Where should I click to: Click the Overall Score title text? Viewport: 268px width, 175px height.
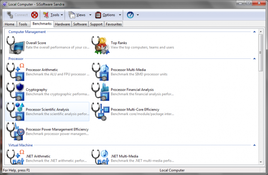click(36, 43)
